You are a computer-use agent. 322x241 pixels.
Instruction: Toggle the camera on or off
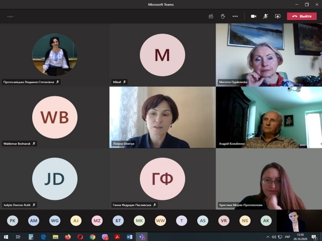point(254,17)
